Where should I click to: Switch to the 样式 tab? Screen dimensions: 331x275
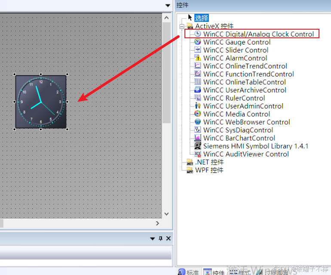pos(240,272)
